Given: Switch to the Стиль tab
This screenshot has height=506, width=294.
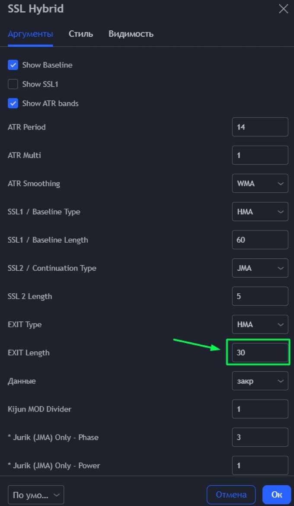Looking at the screenshot, I should coord(81,34).
